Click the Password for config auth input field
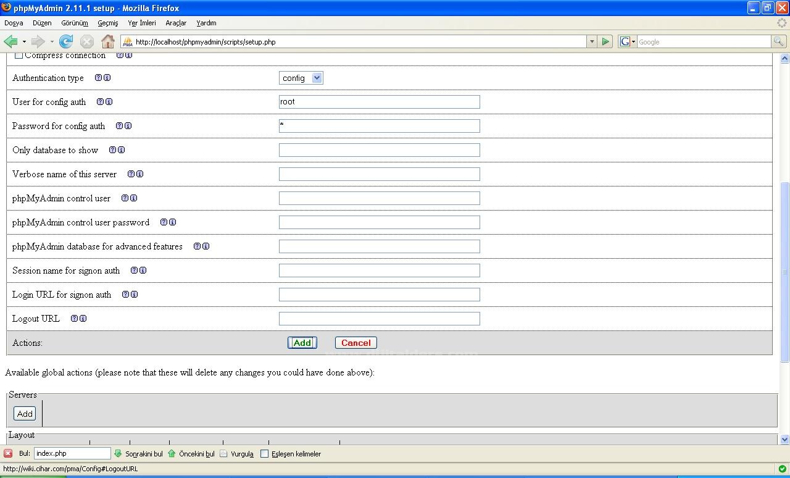Screen dimensions: 790x478 (x=379, y=125)
